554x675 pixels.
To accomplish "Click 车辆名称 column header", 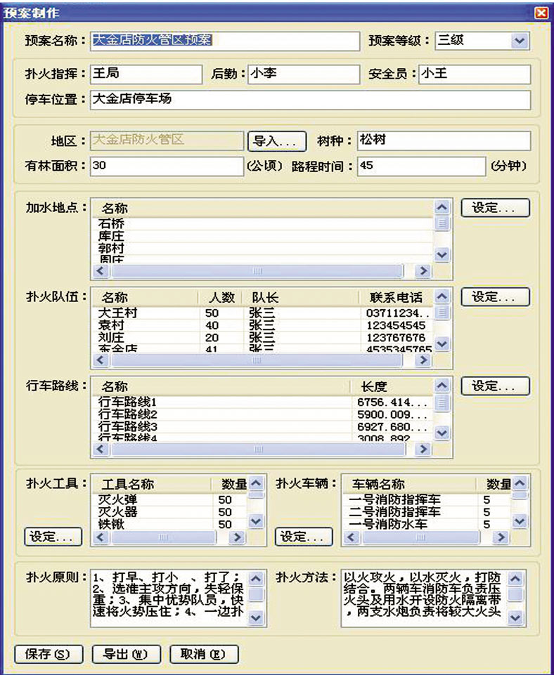I will (x=409, y=484).
